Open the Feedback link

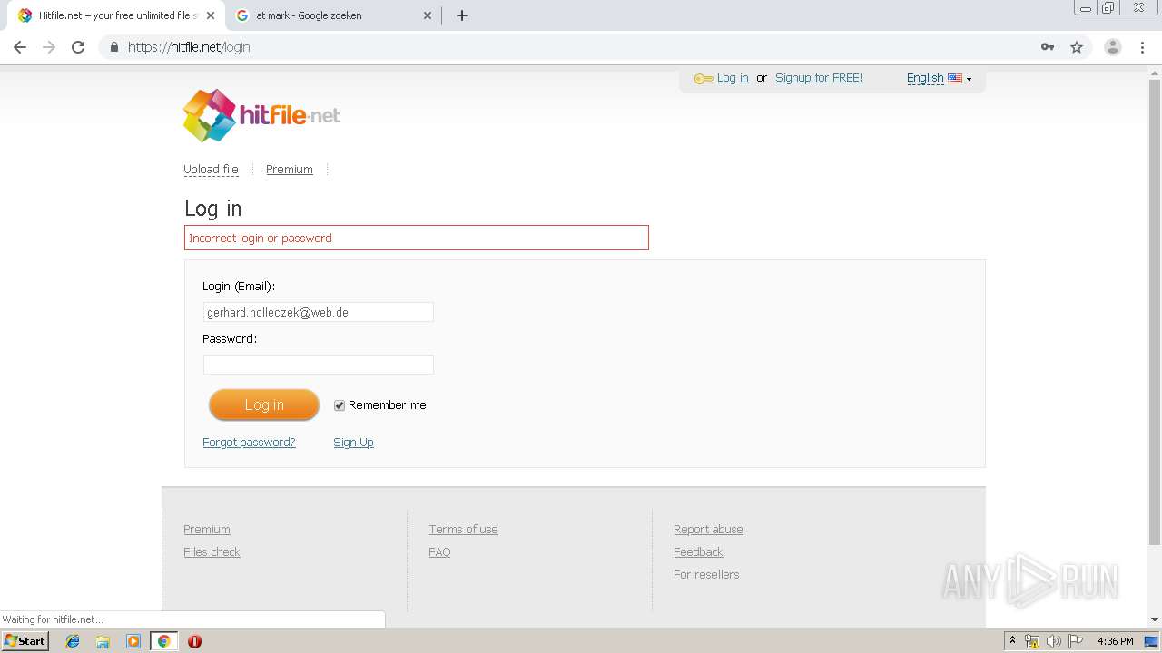(698, 552)
